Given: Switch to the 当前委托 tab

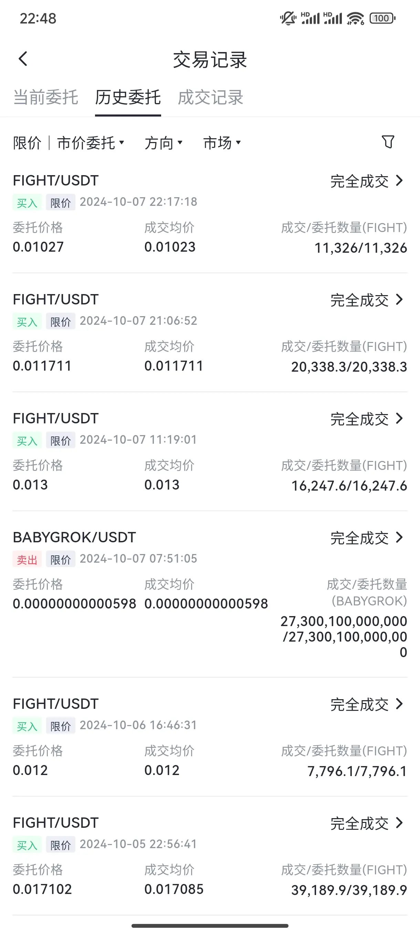Looking at the screenshot, I should click(46, 97).
